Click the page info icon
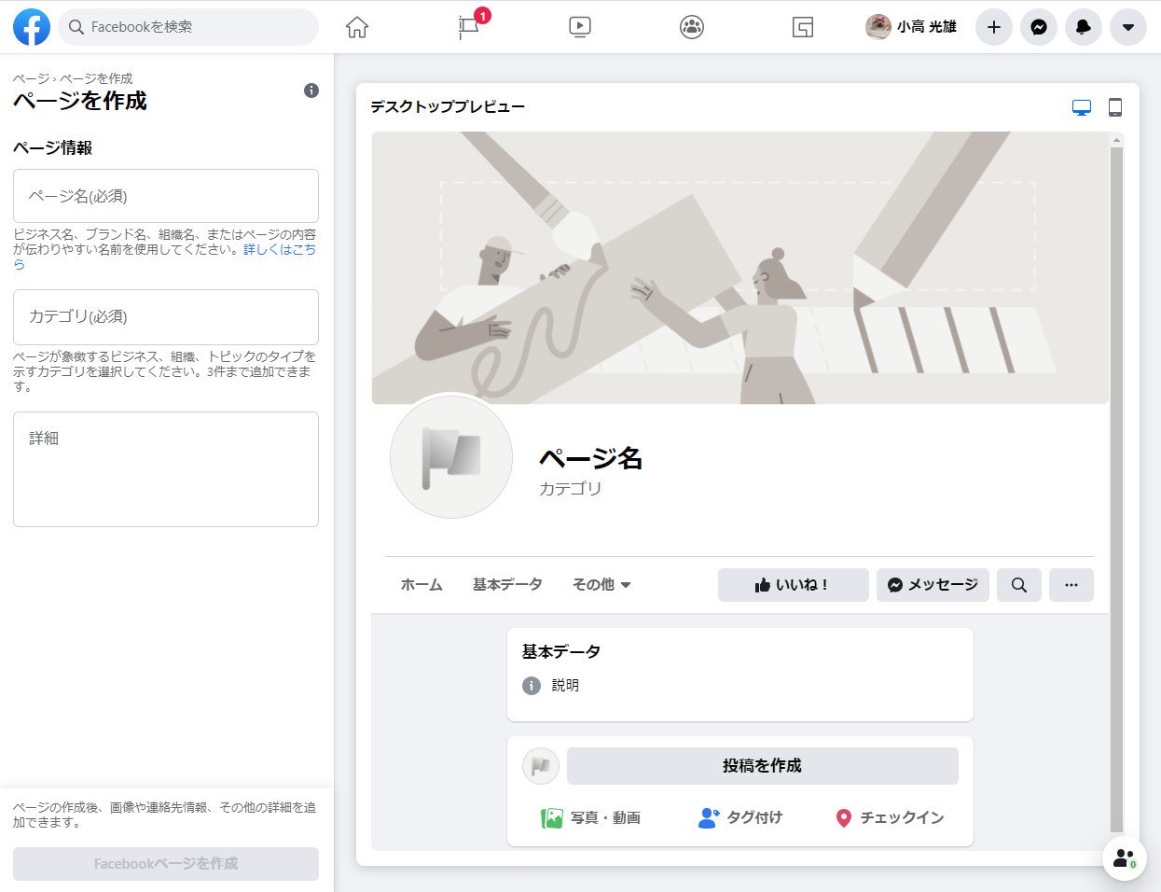This screenshot has width=1161, height=892. coord(311,91)
